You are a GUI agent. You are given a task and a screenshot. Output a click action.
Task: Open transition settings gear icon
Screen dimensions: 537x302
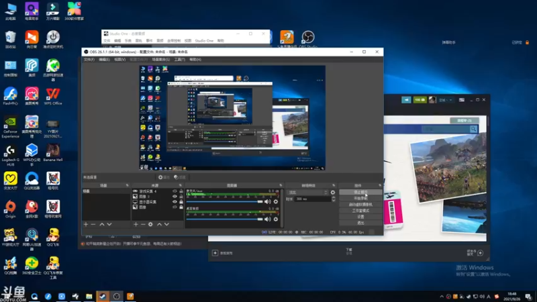point(332,193)
